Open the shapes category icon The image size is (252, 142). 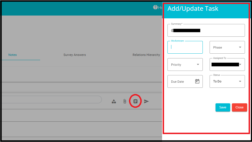click(x=114, y=101)
